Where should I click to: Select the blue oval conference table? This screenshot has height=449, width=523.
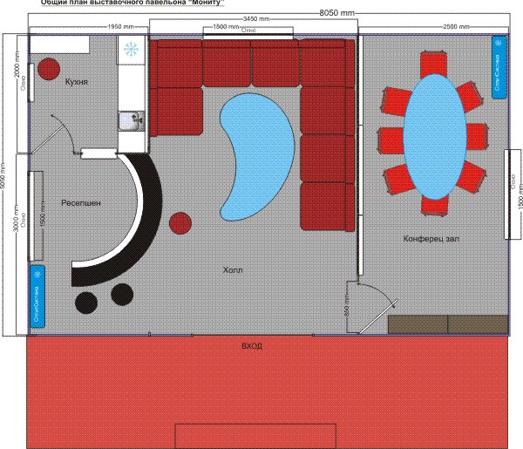point(434,137)
